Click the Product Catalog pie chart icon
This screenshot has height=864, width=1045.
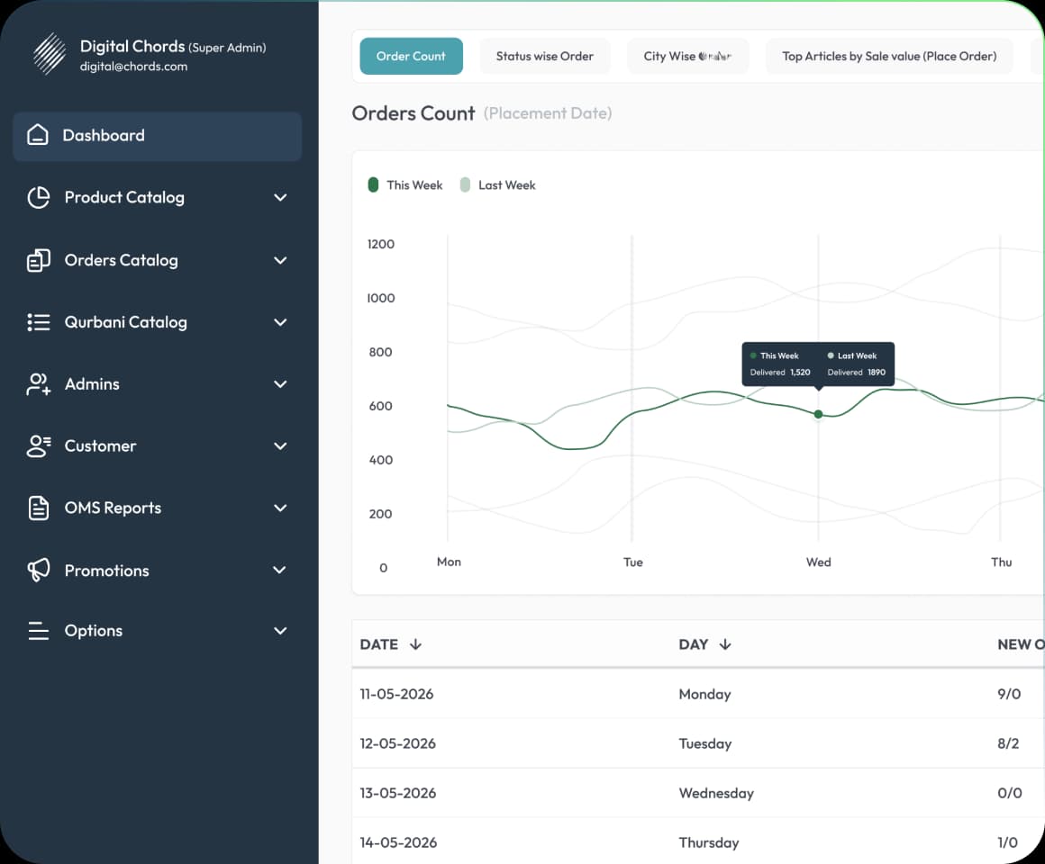coord(39,198)
